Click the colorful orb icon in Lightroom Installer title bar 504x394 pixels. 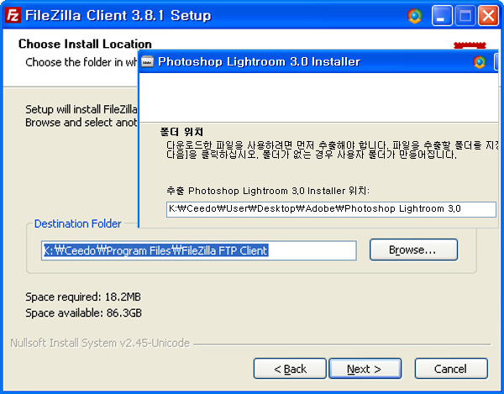(x=480, y=61)
